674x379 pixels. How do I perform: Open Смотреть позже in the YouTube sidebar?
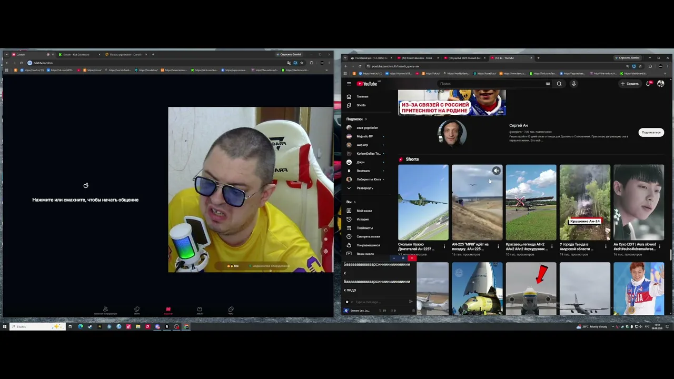368,236
